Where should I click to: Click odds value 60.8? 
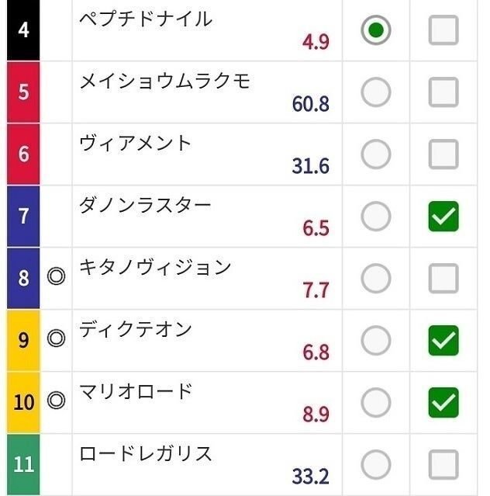click(311, 104)
